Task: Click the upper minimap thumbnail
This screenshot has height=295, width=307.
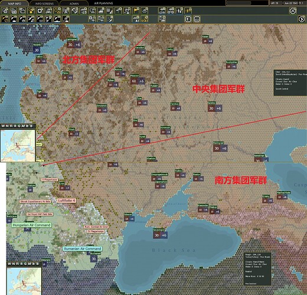Action: pyautogui.click(x=18, y=146)
